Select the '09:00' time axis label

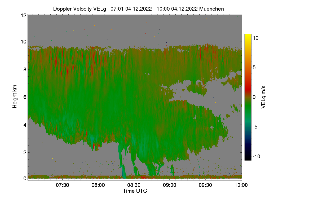[x=170, y=185]
